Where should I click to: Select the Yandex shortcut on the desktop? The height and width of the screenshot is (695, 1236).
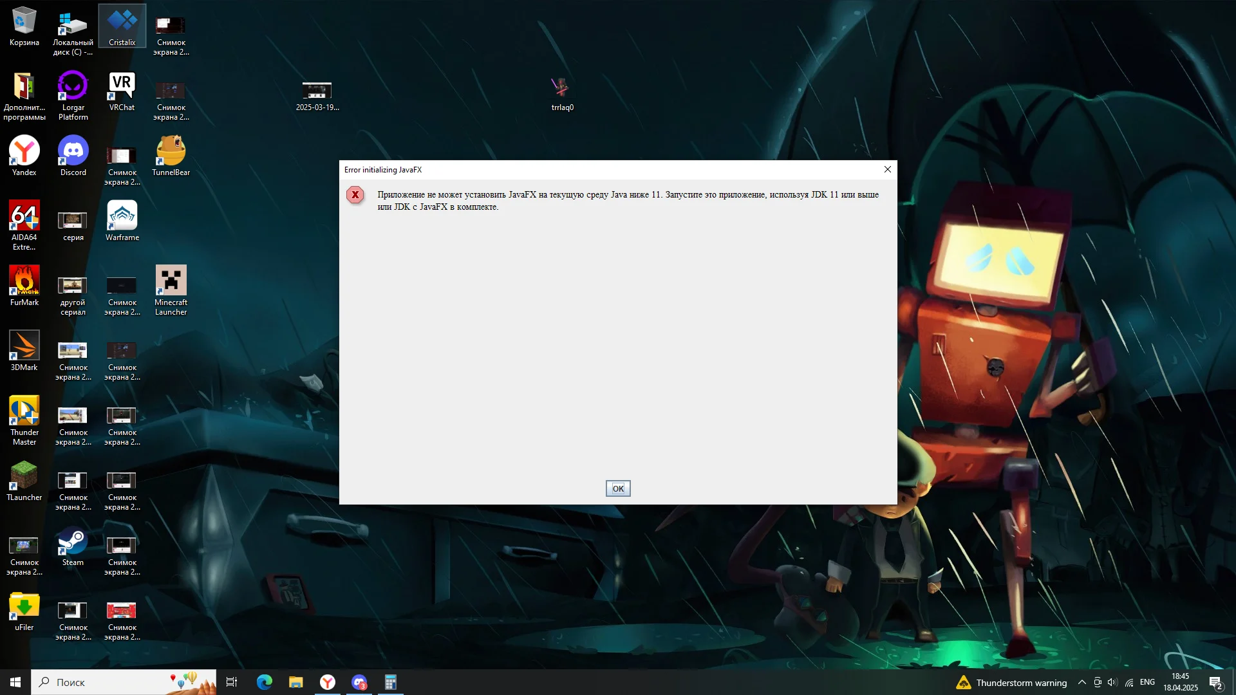coord(24,156)
